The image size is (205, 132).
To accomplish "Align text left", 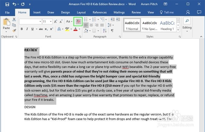I will pyautogui.click(x=86, y=25).
